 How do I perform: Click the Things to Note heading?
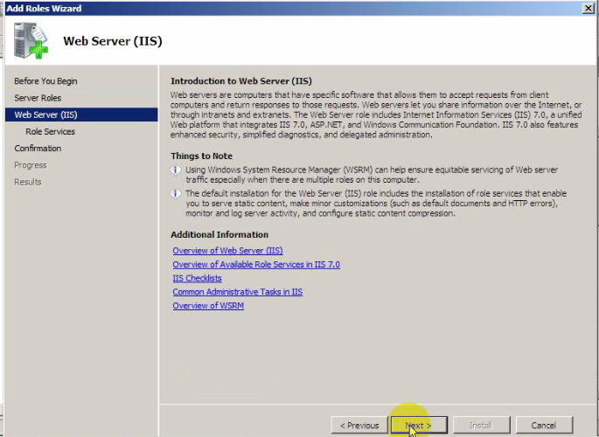click(x=201, y=156)
